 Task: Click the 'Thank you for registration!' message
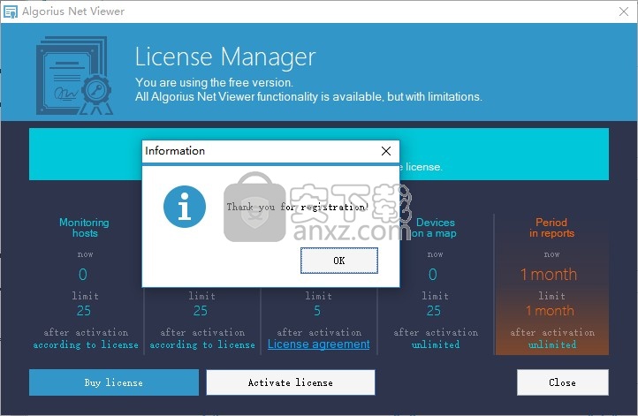pyautogui.click(x=298, y=207)
